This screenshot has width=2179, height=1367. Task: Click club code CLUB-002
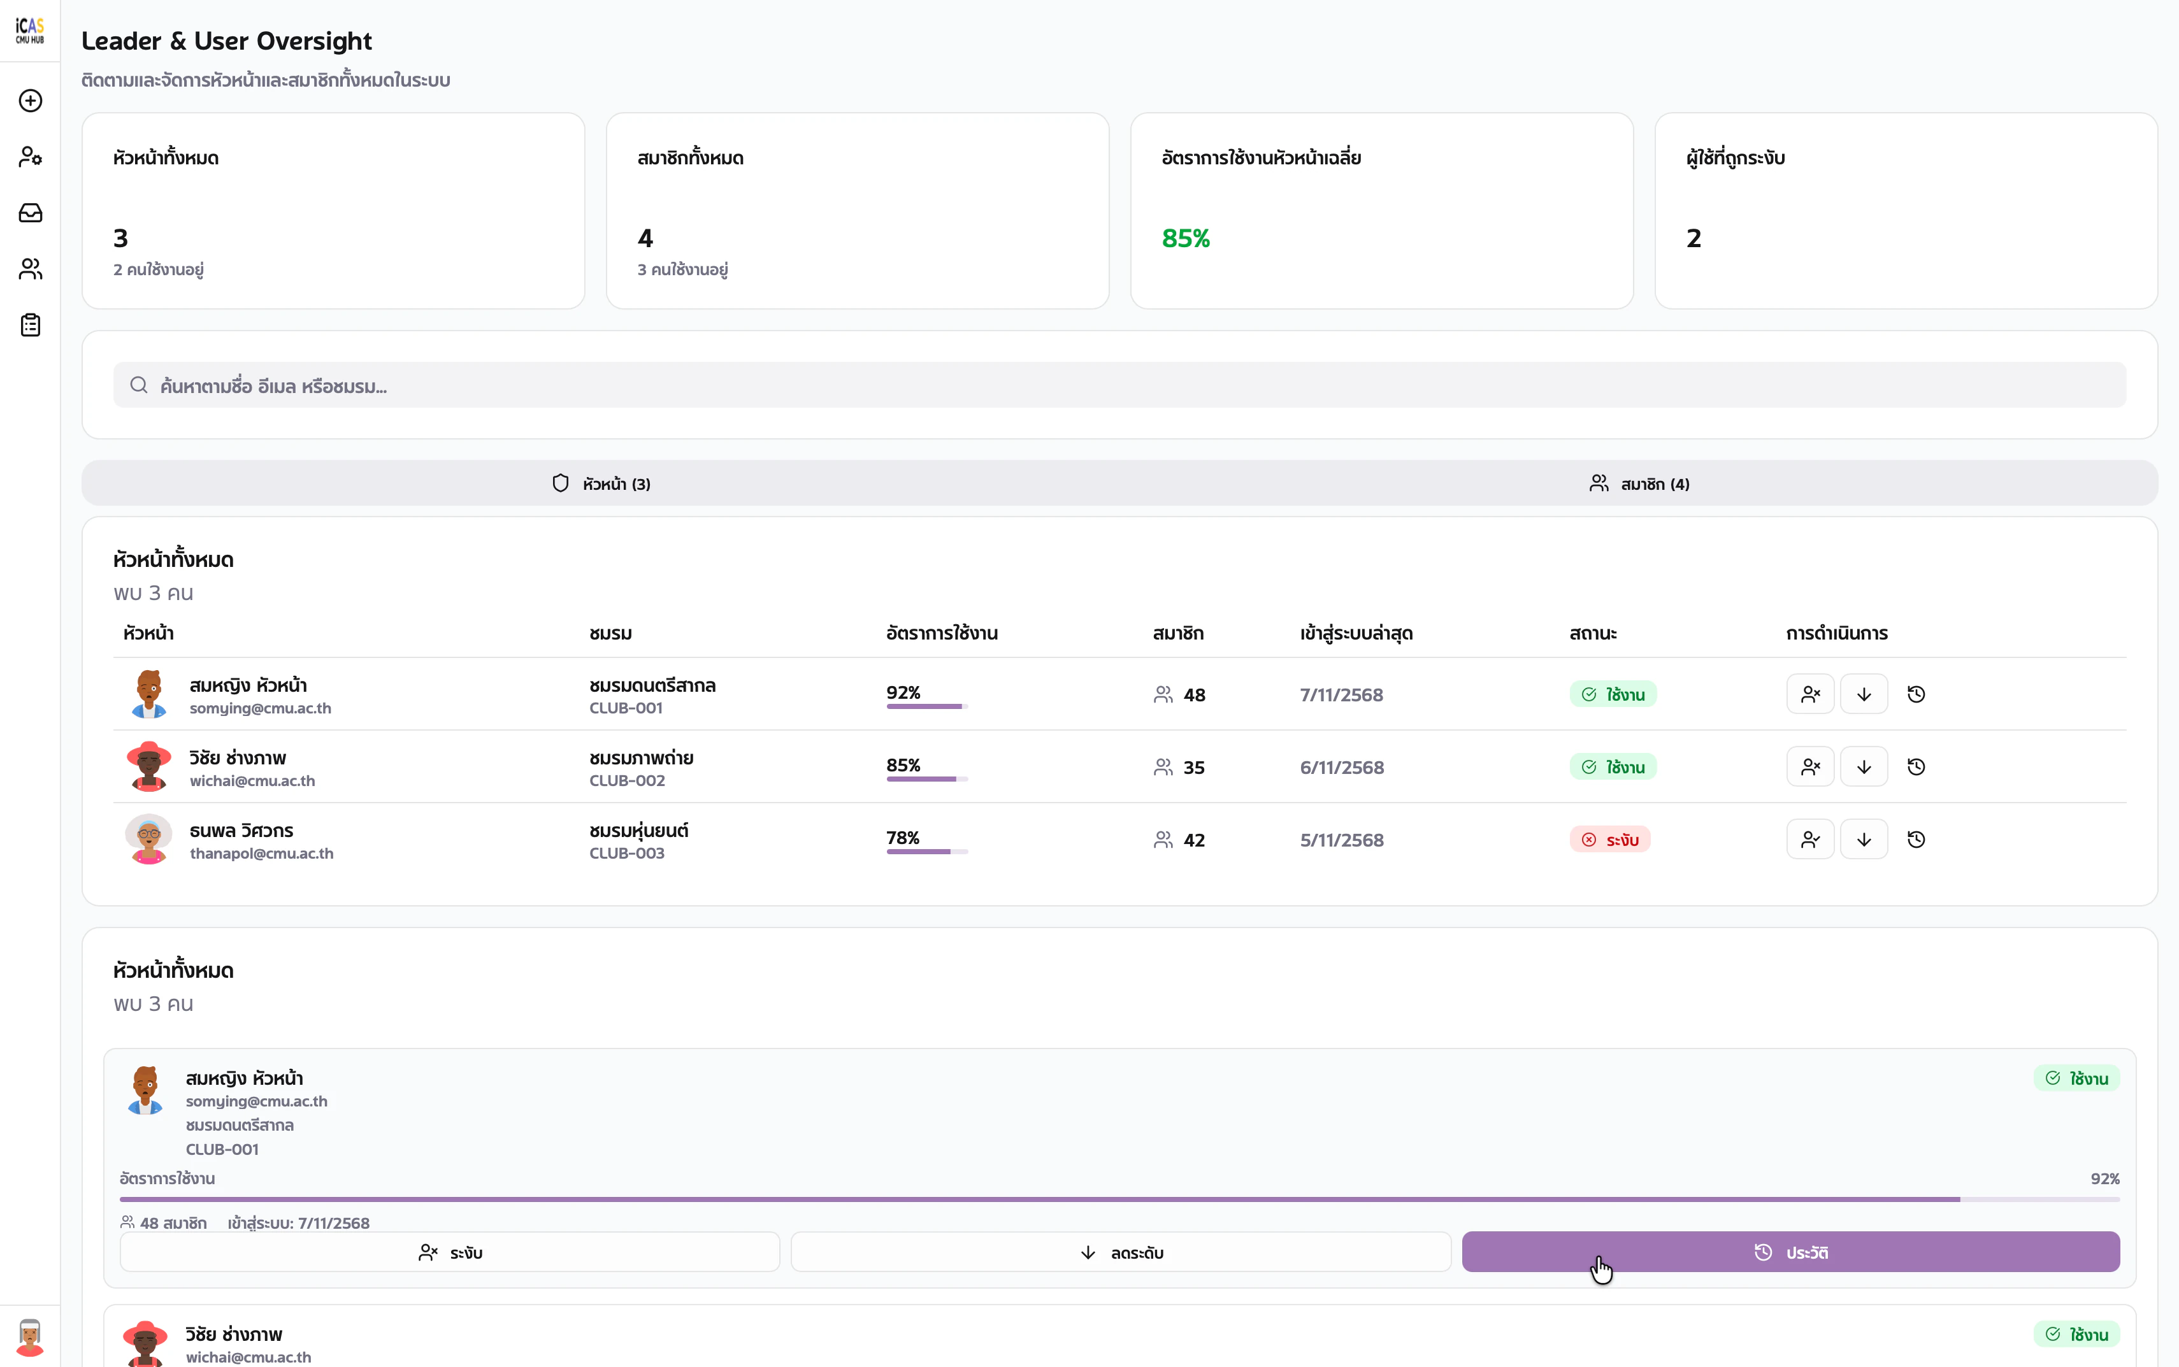[626, 781]
